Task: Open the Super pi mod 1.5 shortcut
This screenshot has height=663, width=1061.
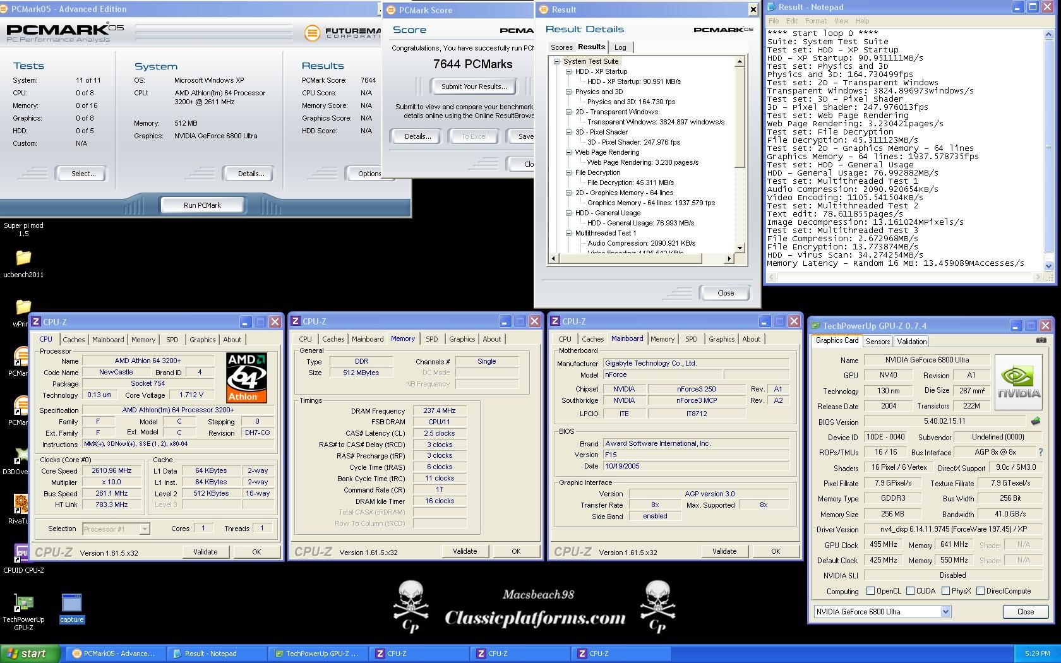Action: click(x=23, y=229)
